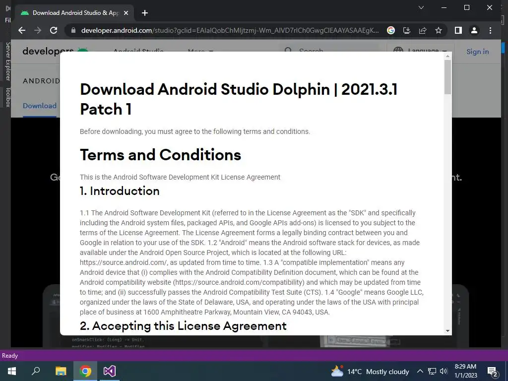
Task: Click the Download Android Studio Dolphin title
Action: [239, 99]
